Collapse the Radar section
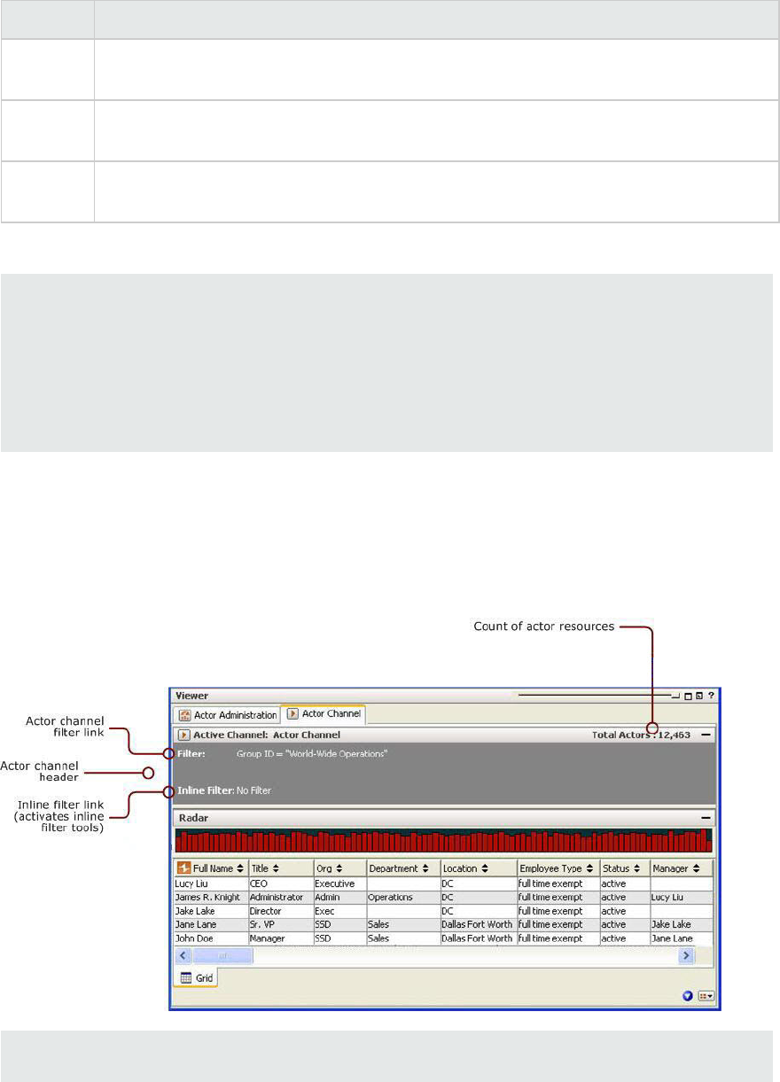Screen dimensions: 780x1082 point(706,818)
